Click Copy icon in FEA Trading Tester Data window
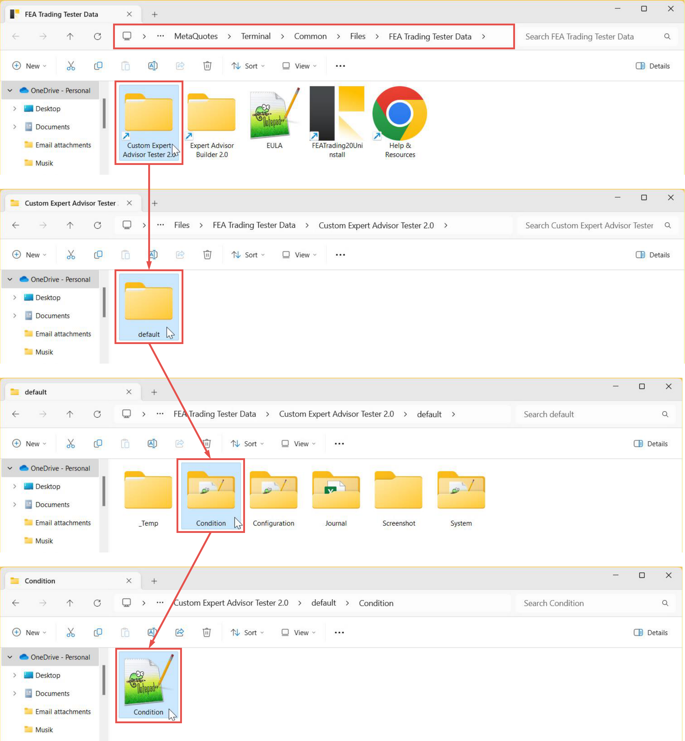Image resolution: width=685 pixels, height=741 pixels. click(x=98, y=66)
